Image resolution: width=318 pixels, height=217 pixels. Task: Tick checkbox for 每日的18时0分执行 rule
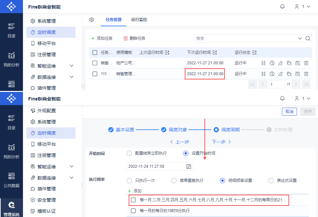(133, 211)
